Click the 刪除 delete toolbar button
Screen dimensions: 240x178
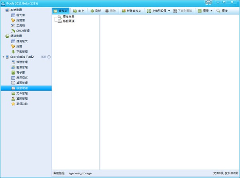click(x=110, y=11)
